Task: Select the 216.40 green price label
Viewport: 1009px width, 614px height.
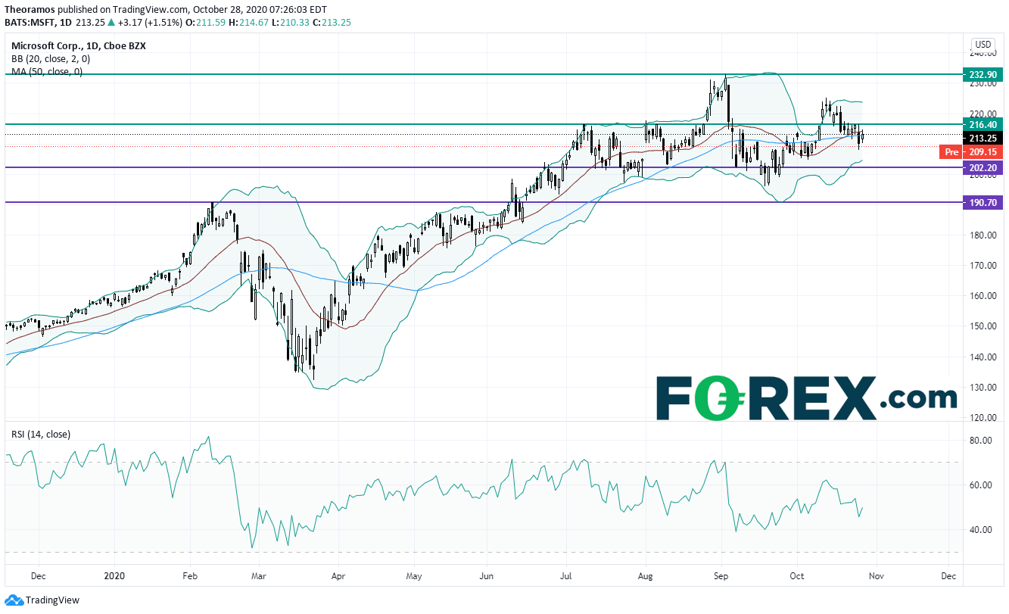Action: tap(983, 124)
